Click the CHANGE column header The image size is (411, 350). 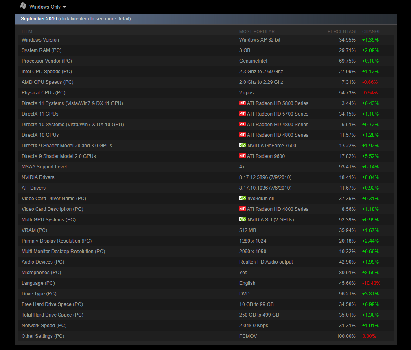pyautogui.click(x=372, y=31)
